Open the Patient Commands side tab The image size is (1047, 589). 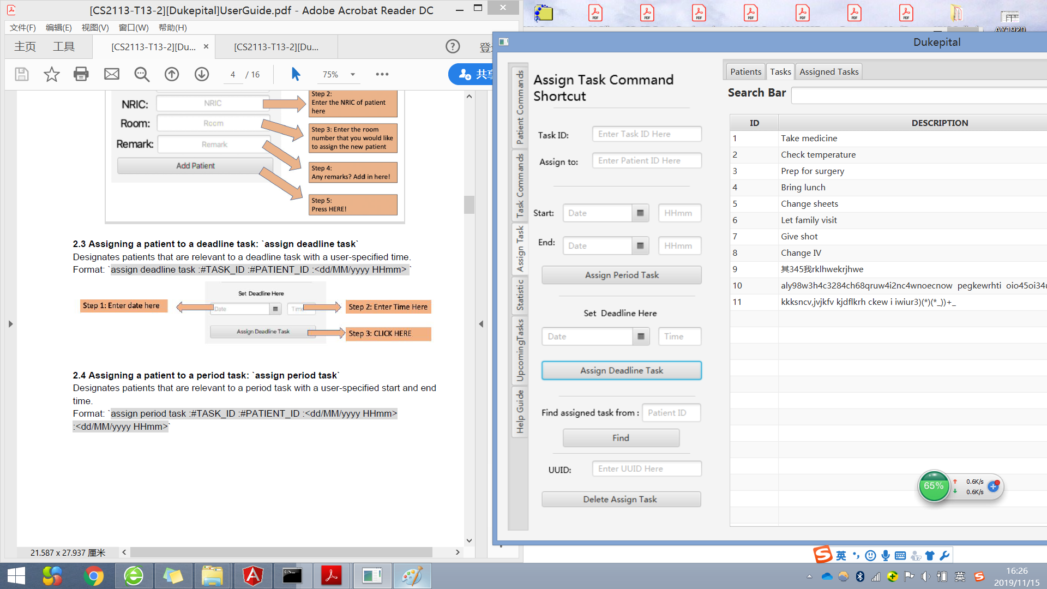point(520,107)
